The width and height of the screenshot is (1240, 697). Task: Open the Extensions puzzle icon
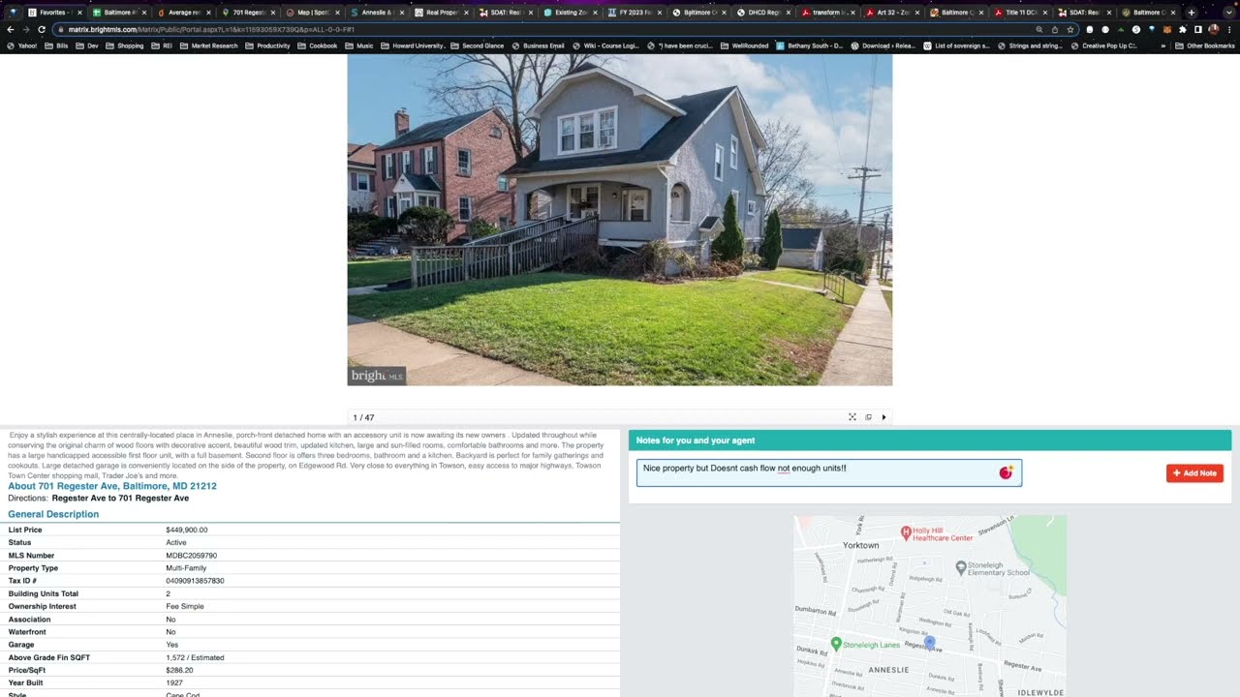1182,29
